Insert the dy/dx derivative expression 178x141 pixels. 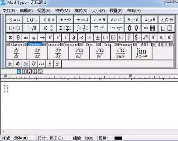point(16,53)
